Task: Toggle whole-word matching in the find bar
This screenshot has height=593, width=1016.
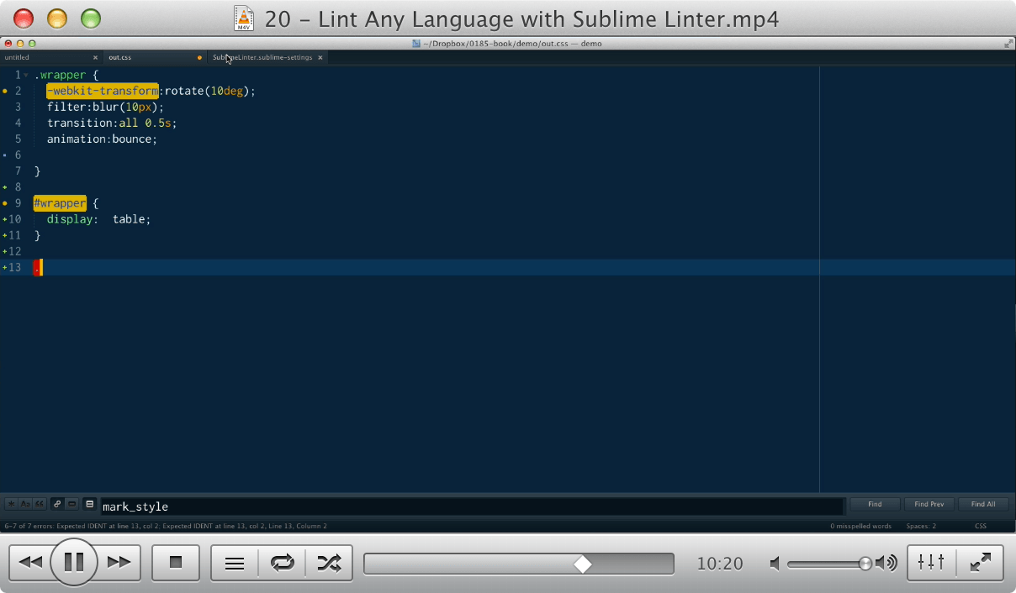Action: 37,503
